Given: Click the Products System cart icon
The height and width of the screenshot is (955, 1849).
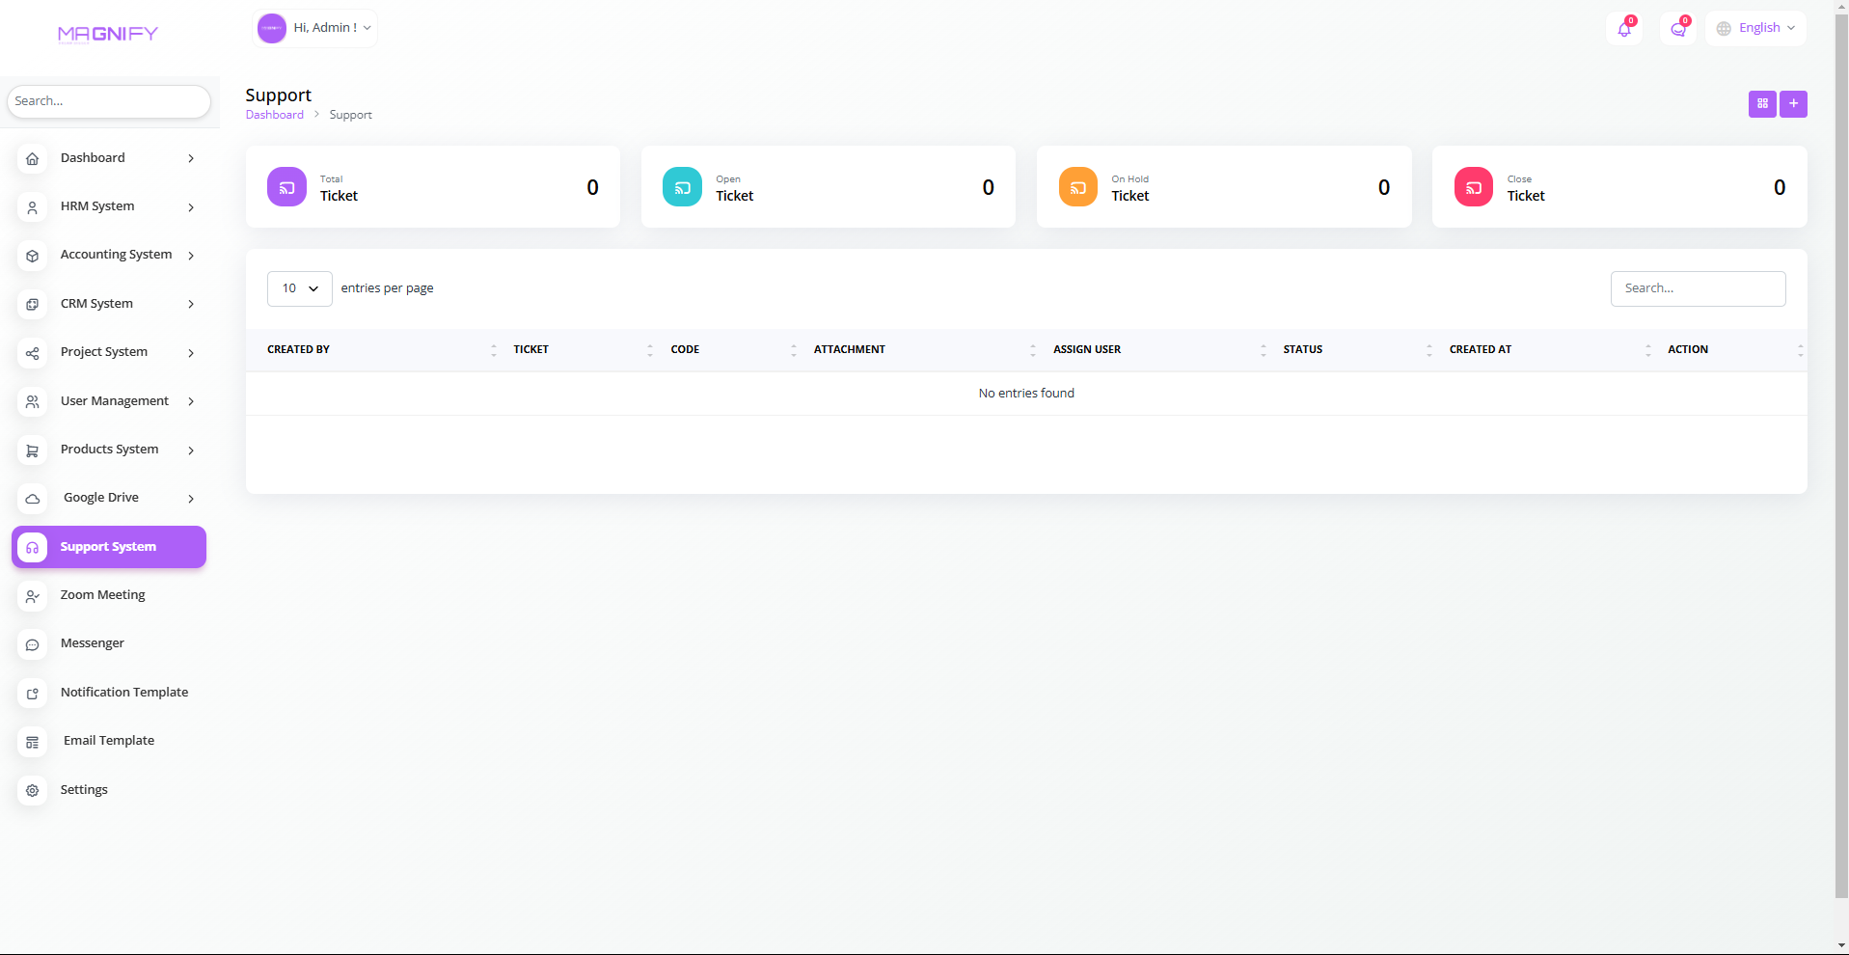Looking at the screenshot, I should [x=32, y=450].
